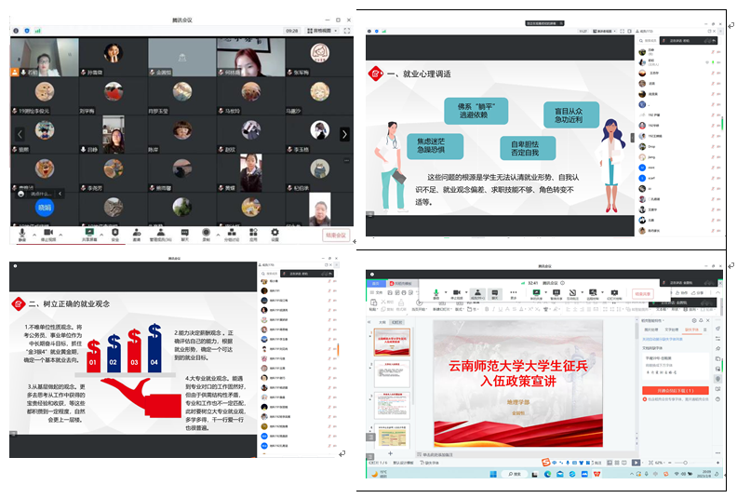
Task: Go to next page of participant video grid
Action: point(345,134)
